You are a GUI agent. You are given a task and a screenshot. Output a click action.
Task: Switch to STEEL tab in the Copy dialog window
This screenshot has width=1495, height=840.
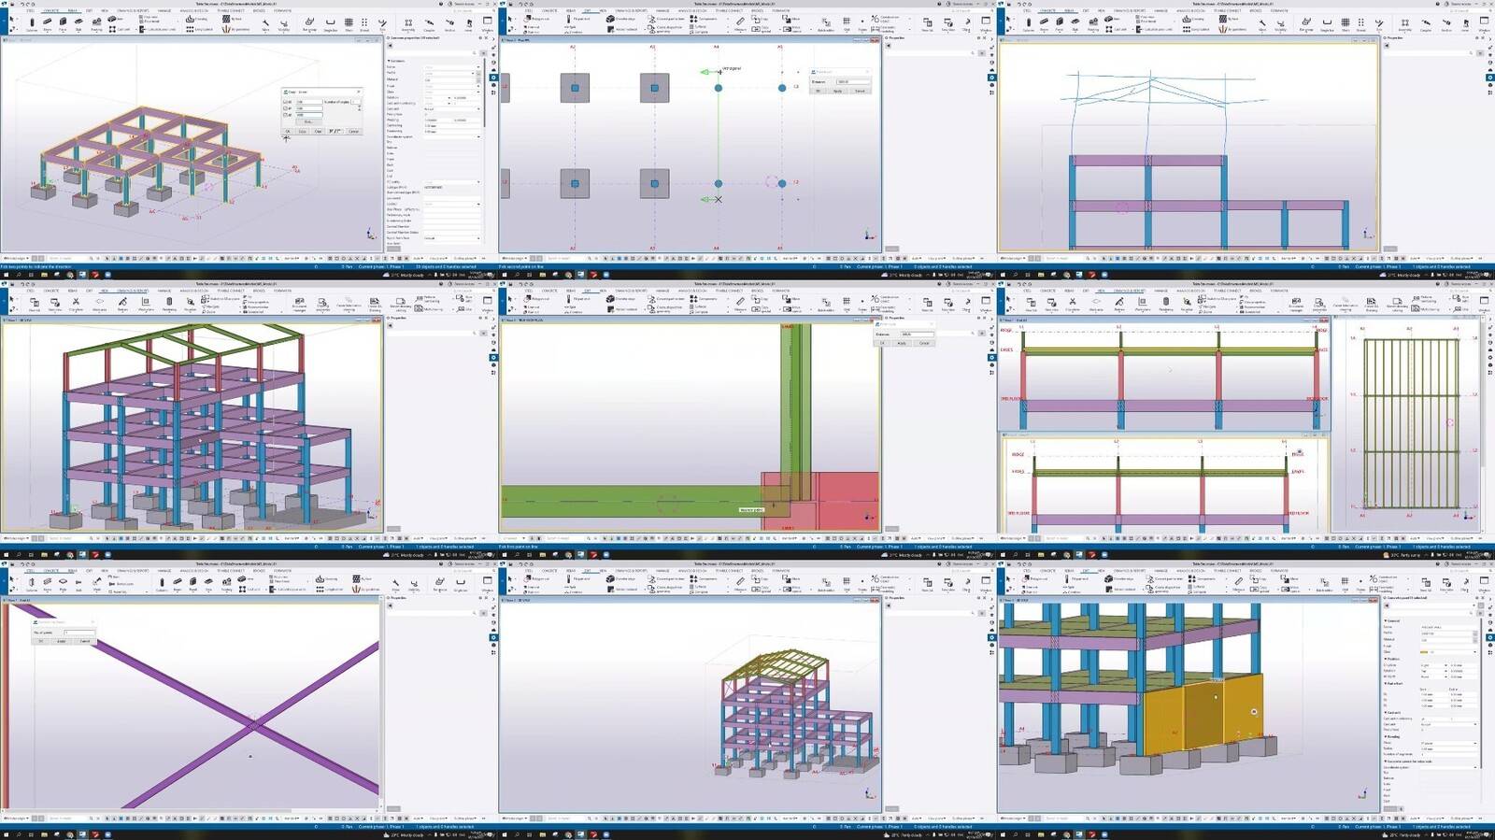point(32,11)
